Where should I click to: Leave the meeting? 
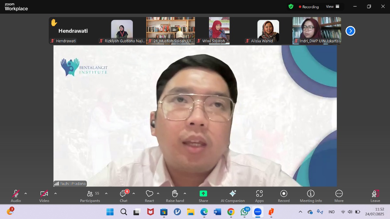[375, 196]
